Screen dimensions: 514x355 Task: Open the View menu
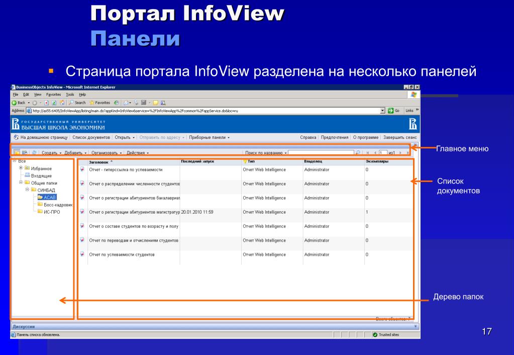pos(38,95)
